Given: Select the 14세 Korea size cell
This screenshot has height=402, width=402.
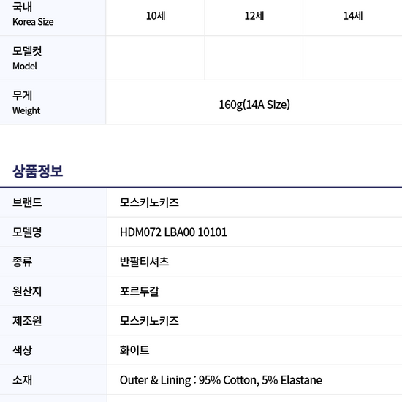Looking at the screenshot, I should point(353,16).
